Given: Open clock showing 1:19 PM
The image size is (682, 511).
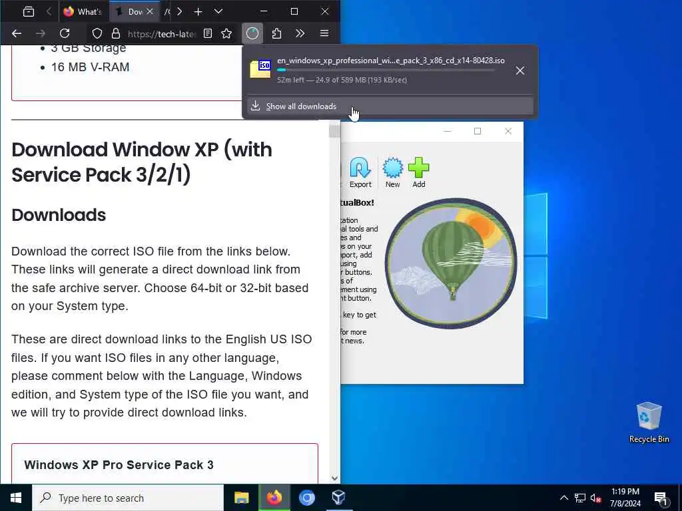Looking at the screenshot, I should pos(625,498).
